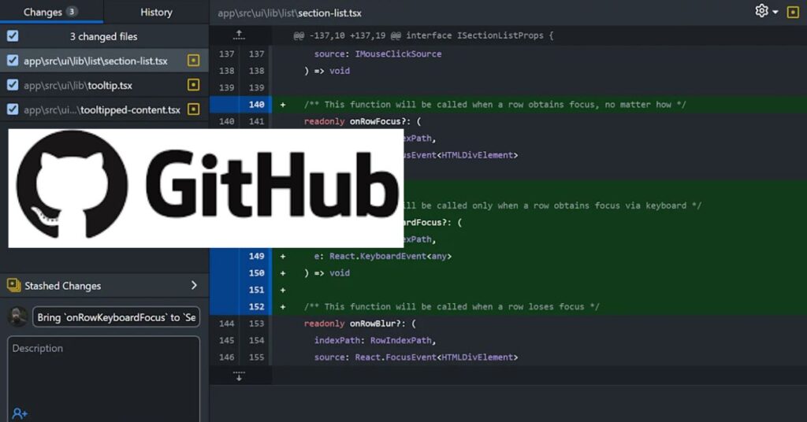Click comment about row loses focus
This screenshot has height=422, width=807.
452,307
